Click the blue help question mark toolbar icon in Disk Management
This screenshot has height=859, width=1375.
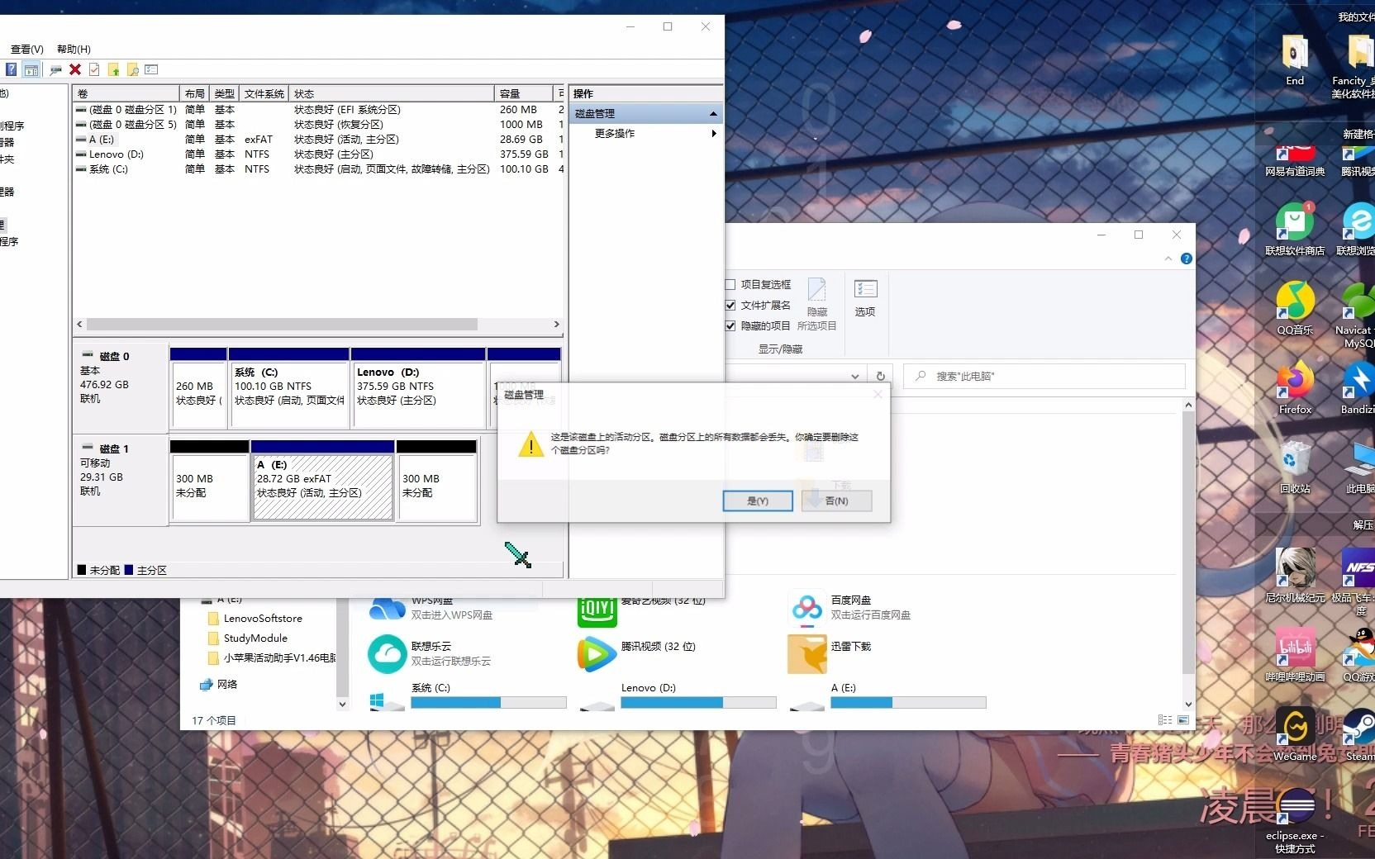tap(11, 70)
